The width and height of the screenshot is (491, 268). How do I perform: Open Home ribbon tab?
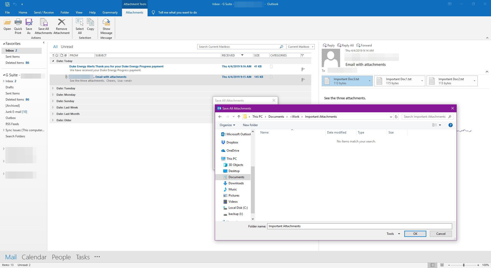[23, 13]
